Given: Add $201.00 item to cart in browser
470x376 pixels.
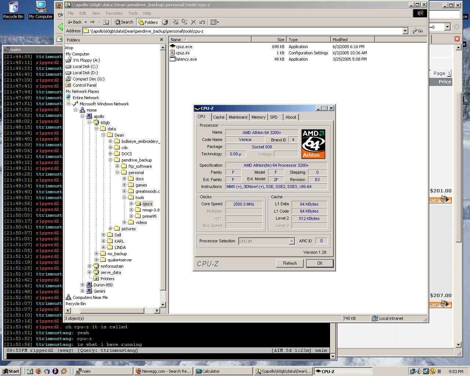Looking at the screenshot, I should tap(440, 200).
